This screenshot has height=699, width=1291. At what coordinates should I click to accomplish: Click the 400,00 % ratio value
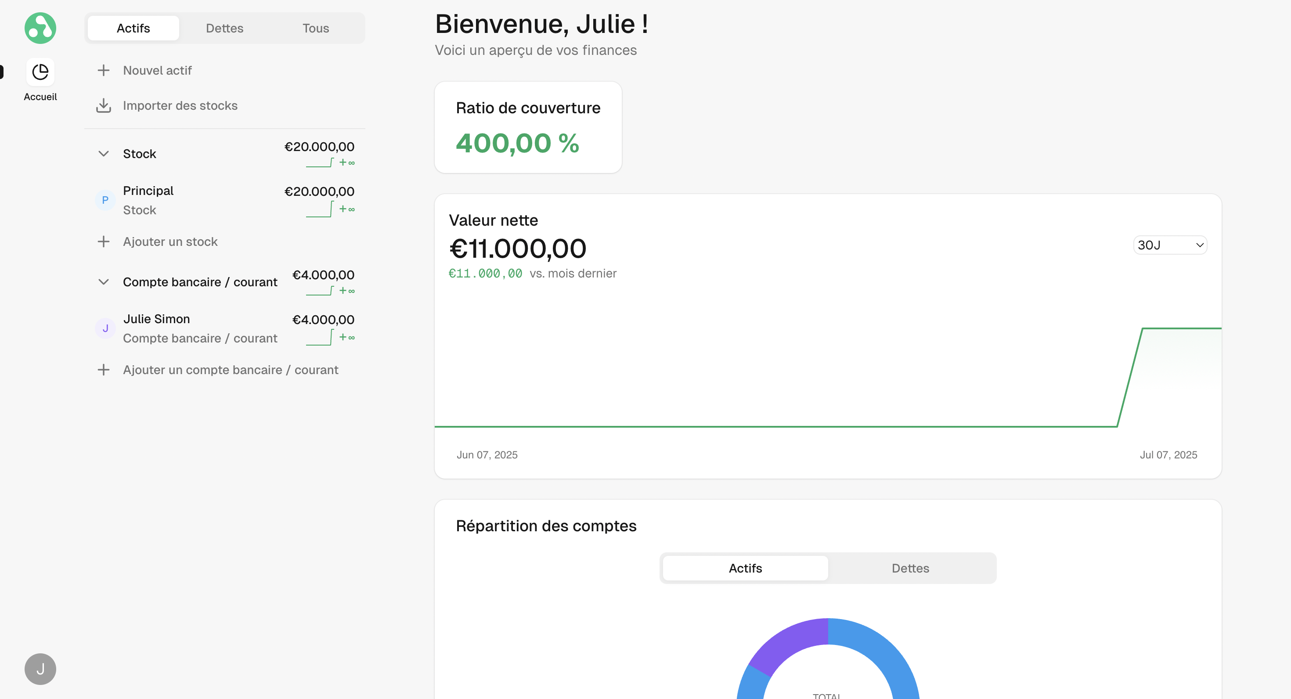coord(518,143)
